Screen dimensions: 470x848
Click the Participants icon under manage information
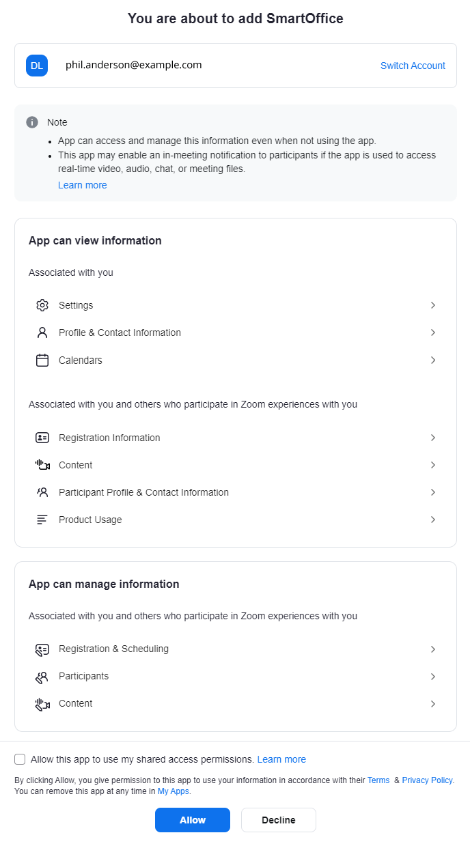42,676
